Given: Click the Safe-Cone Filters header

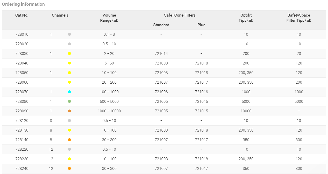Looking at the screenshot, I should [x=180, y=15].
